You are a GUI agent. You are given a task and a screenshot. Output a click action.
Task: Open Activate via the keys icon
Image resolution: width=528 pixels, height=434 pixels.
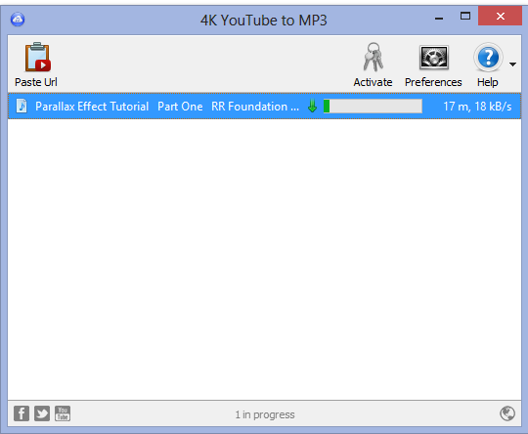373,57
